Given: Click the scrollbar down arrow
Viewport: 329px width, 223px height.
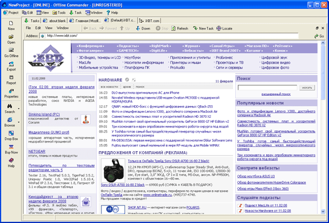Looking at the screenshot, I should click(323, 211).
